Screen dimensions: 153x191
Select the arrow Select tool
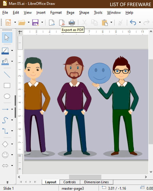tap(7, 37)
